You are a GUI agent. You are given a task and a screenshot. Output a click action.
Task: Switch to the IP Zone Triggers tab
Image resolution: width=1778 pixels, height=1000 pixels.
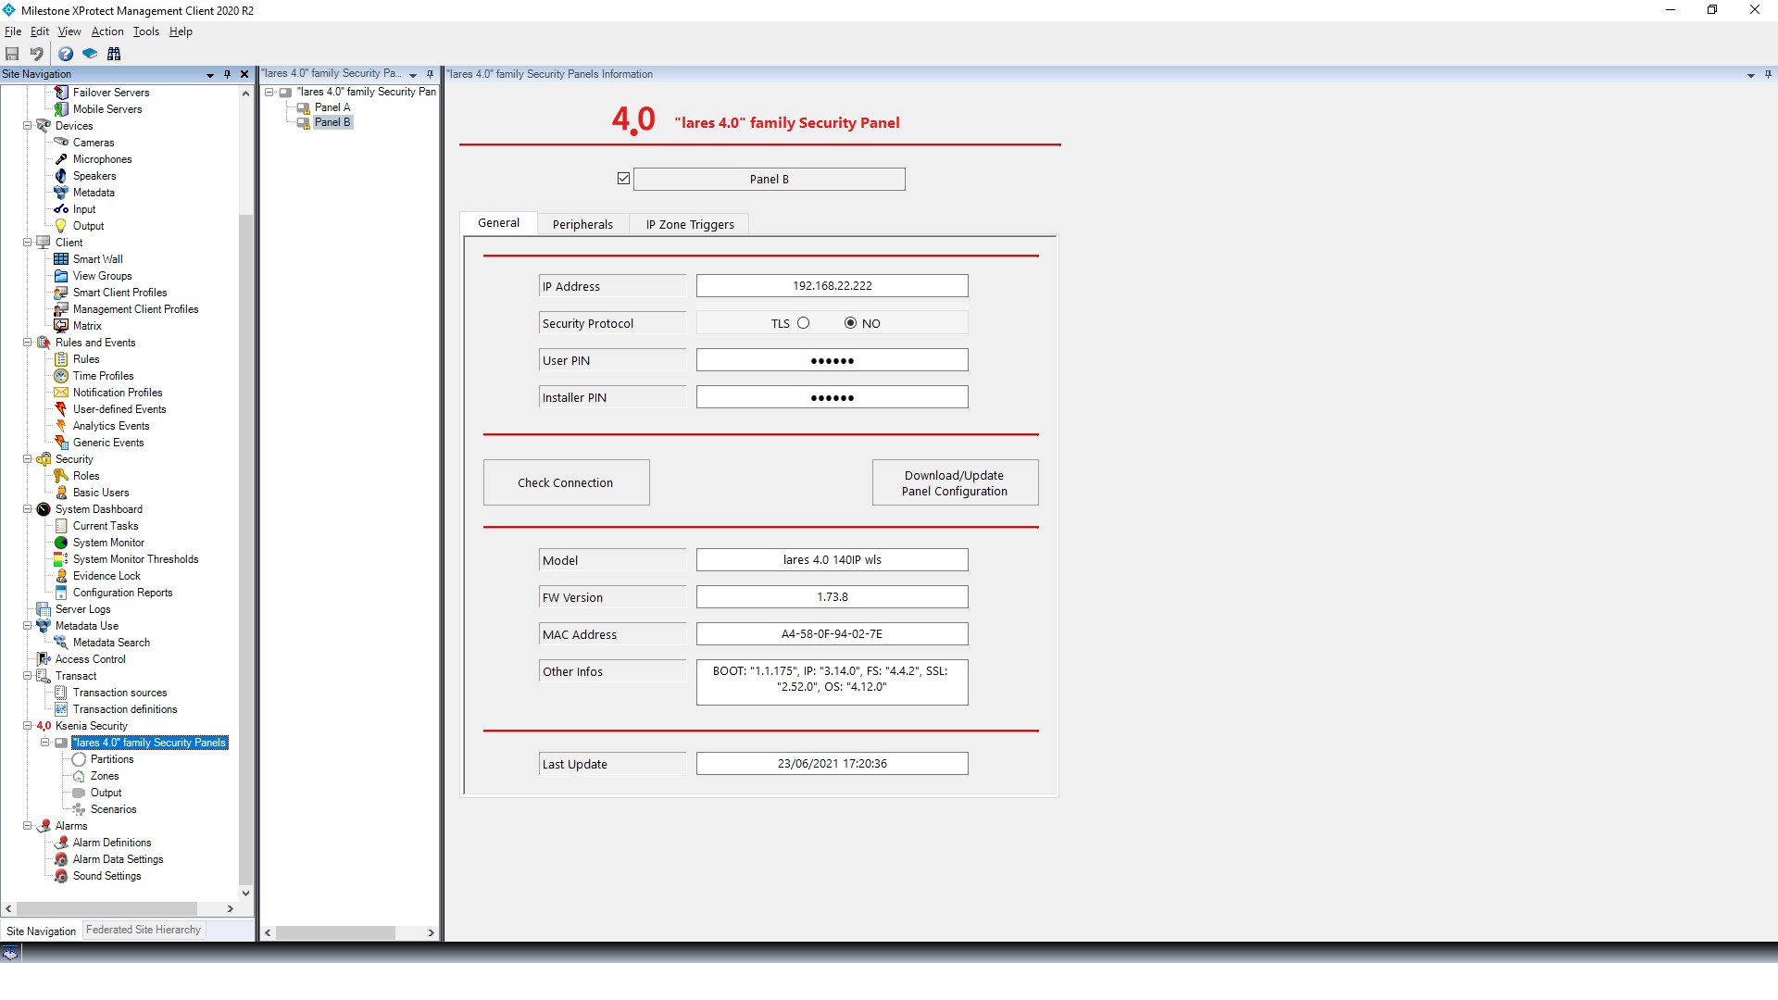tap(690, 224)
